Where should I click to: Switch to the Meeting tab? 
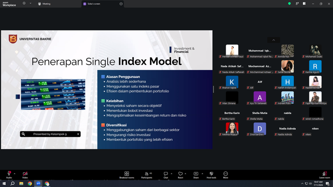coord(44,4)
